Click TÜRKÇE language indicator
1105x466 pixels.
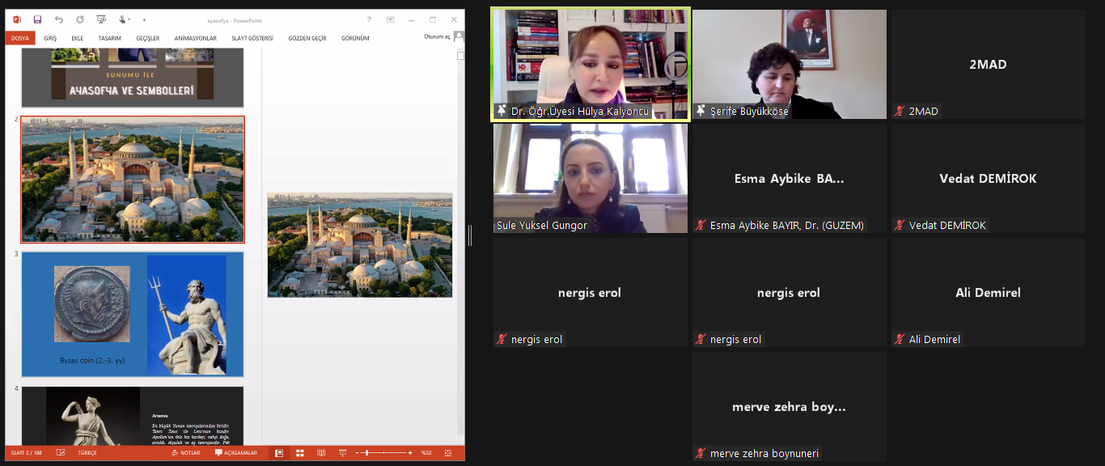(x=87, y=453)
